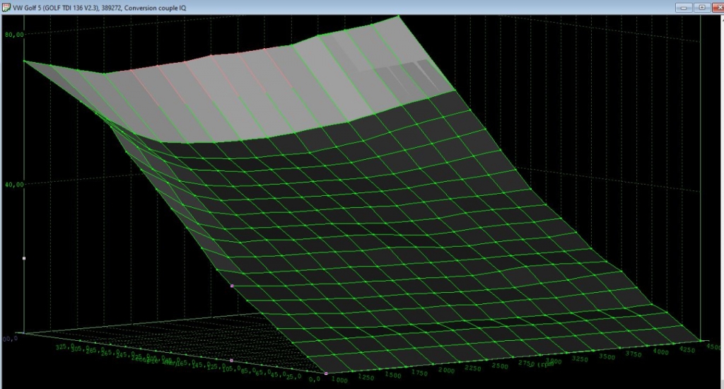Click the 3500 rpm axis label
Image resolution: width=724 pixels, height=389 pixels.
[607, 356]
